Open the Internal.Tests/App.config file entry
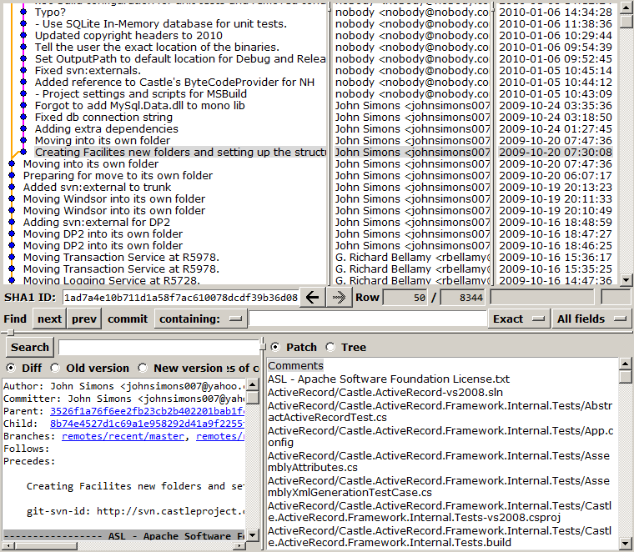634x552 pixels. tap(440, 436)
